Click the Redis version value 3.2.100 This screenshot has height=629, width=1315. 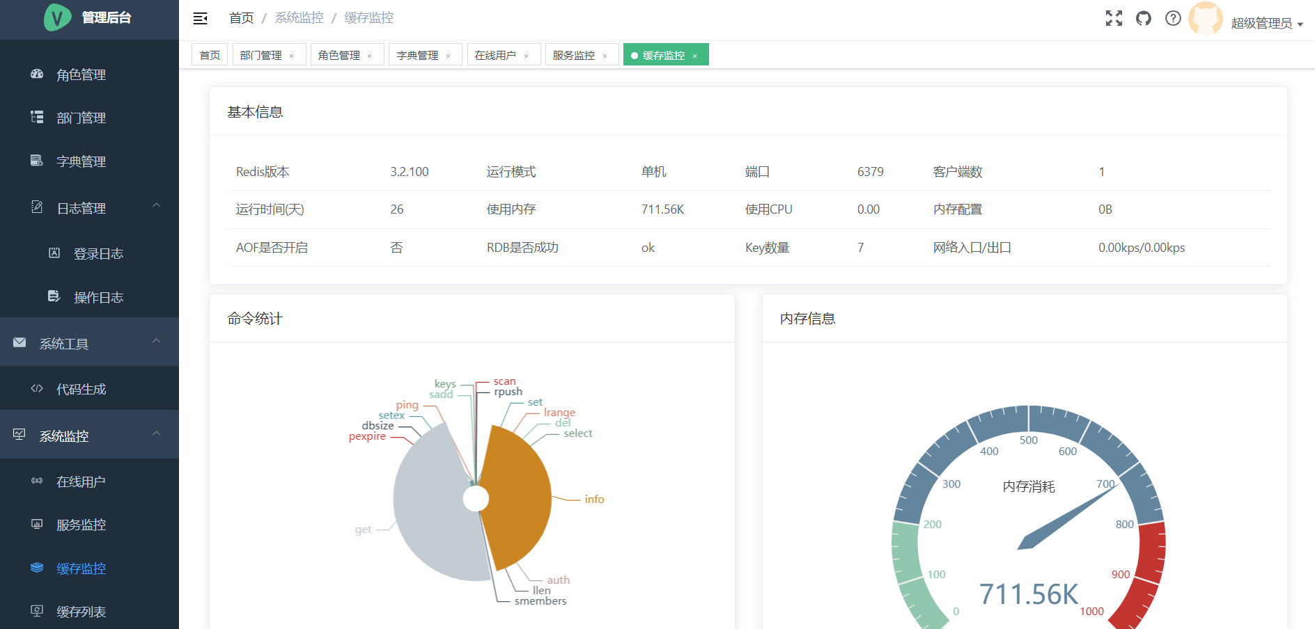[x=410, y=172]
